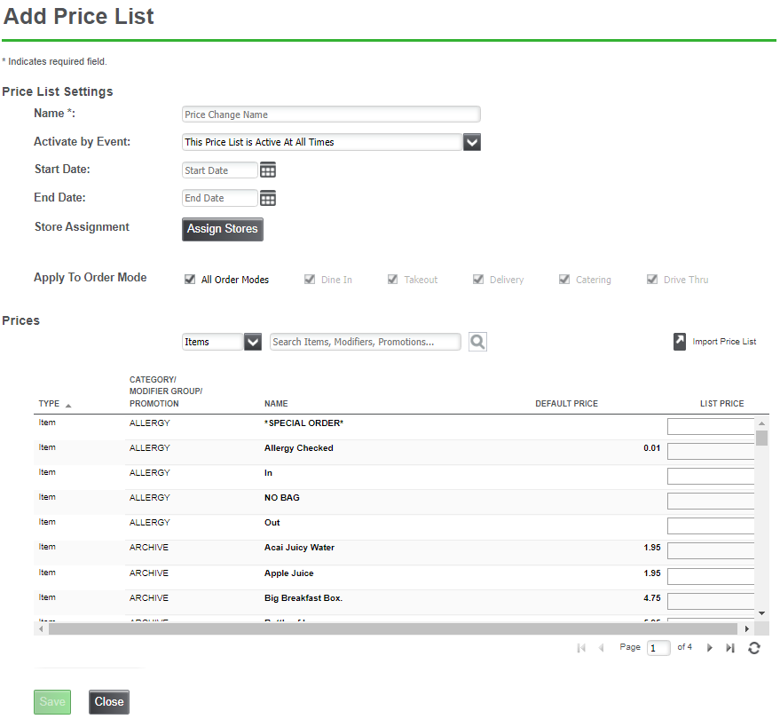780x719 pixels.
Task: Jump to the last page of prices
Action: click(x=730, y=648)
